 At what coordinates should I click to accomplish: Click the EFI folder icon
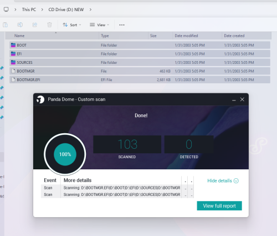coord(13,54)
